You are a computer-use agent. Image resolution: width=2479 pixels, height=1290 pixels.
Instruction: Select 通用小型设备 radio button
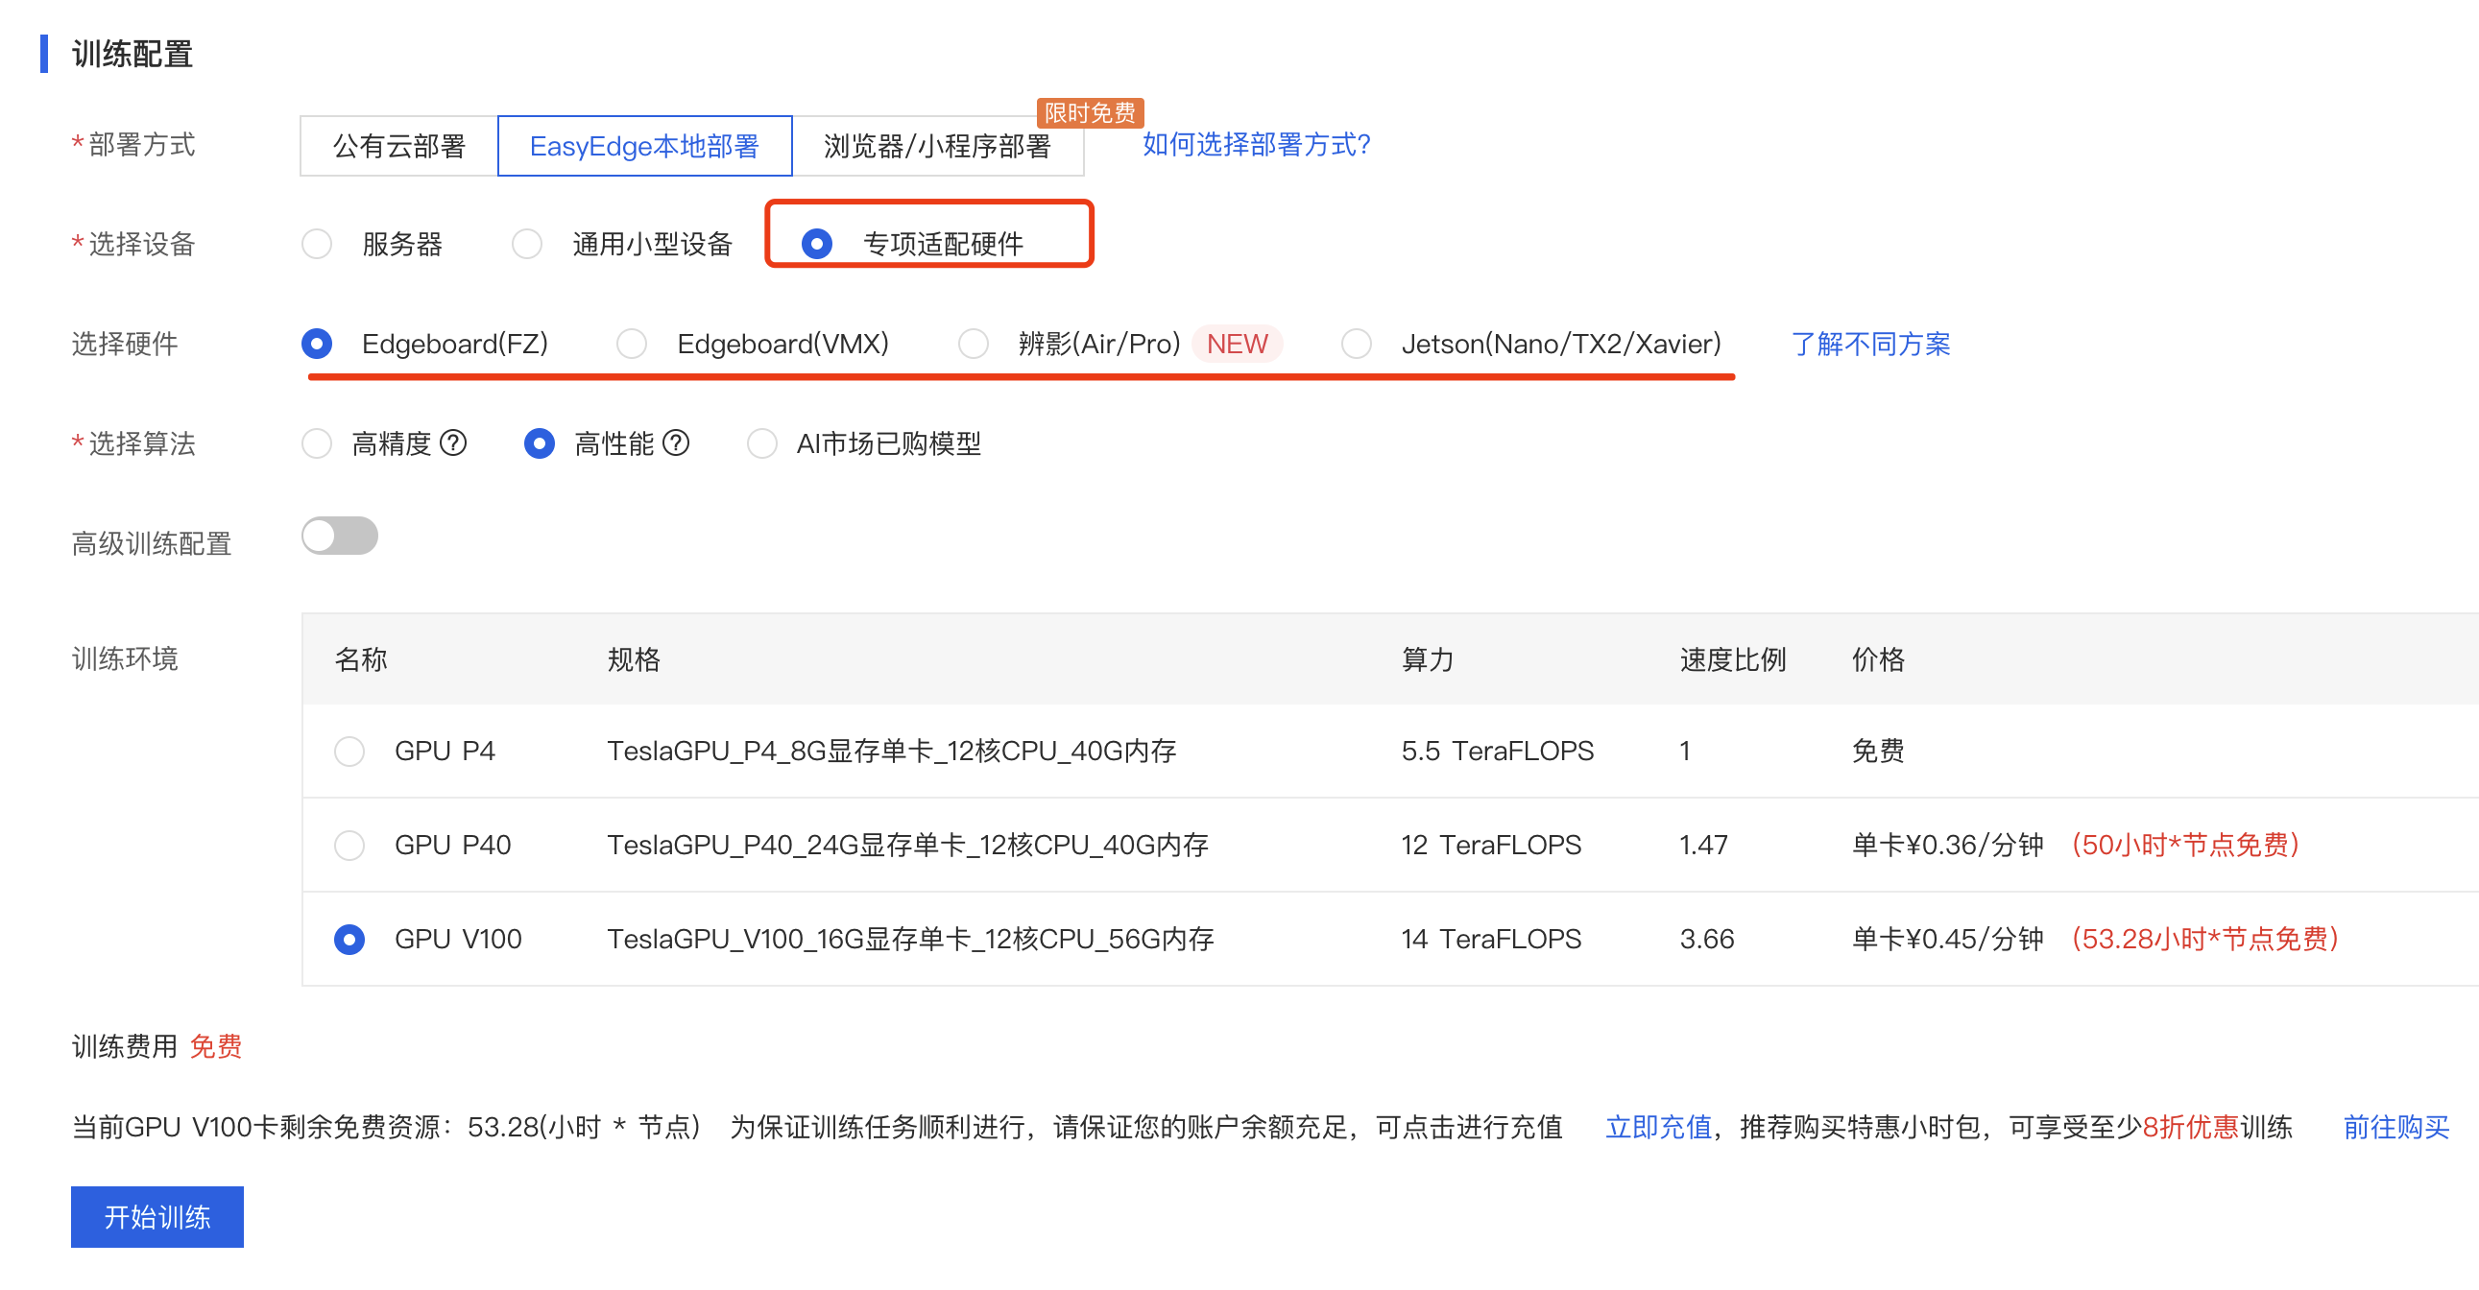coord(526,245)
